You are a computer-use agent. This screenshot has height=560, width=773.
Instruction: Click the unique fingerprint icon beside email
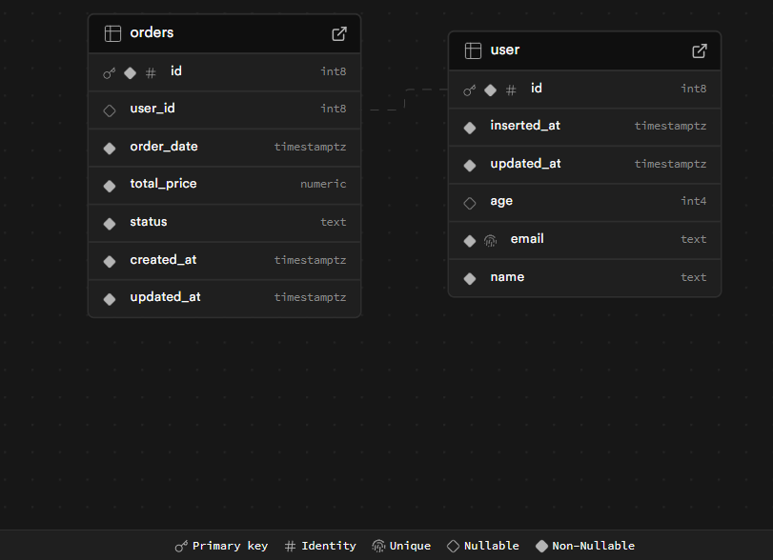490,240
